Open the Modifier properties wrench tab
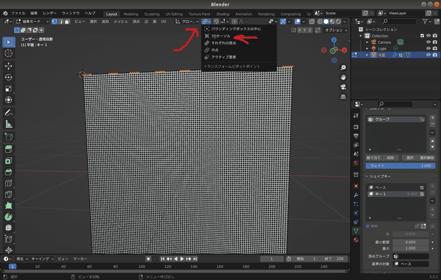 356,195
